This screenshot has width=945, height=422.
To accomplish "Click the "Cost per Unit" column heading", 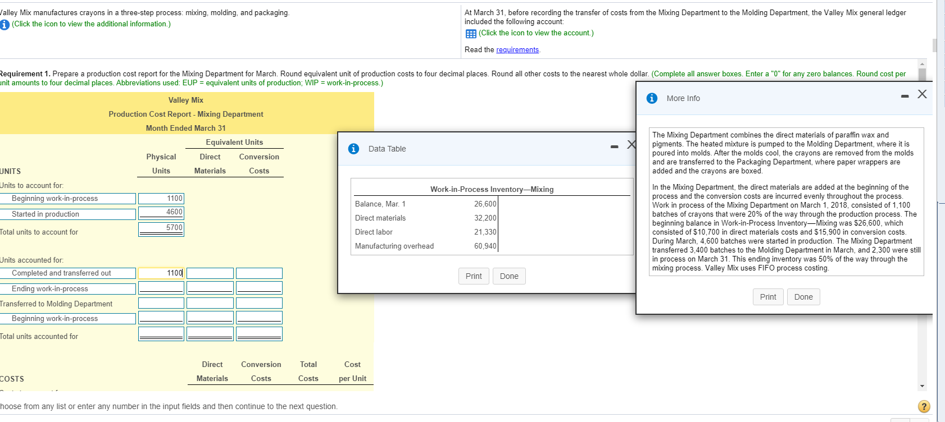I will (x=353, y=371).
